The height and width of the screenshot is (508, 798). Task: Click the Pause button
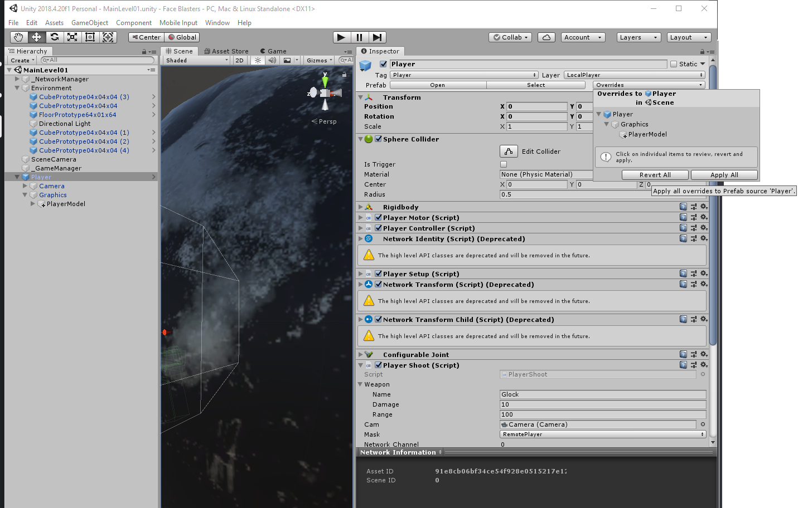point(359,37)
